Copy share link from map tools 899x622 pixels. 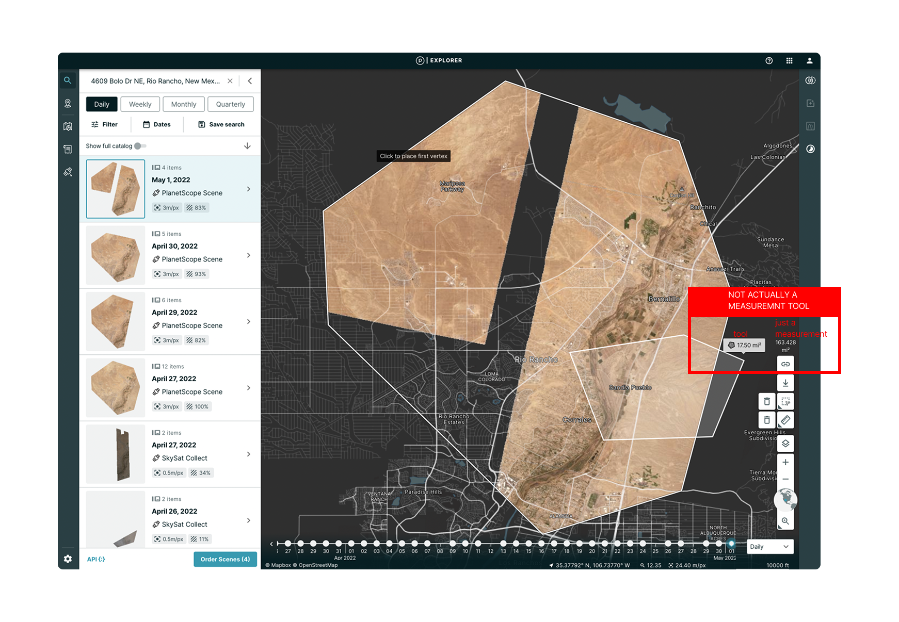pos(785,364)
